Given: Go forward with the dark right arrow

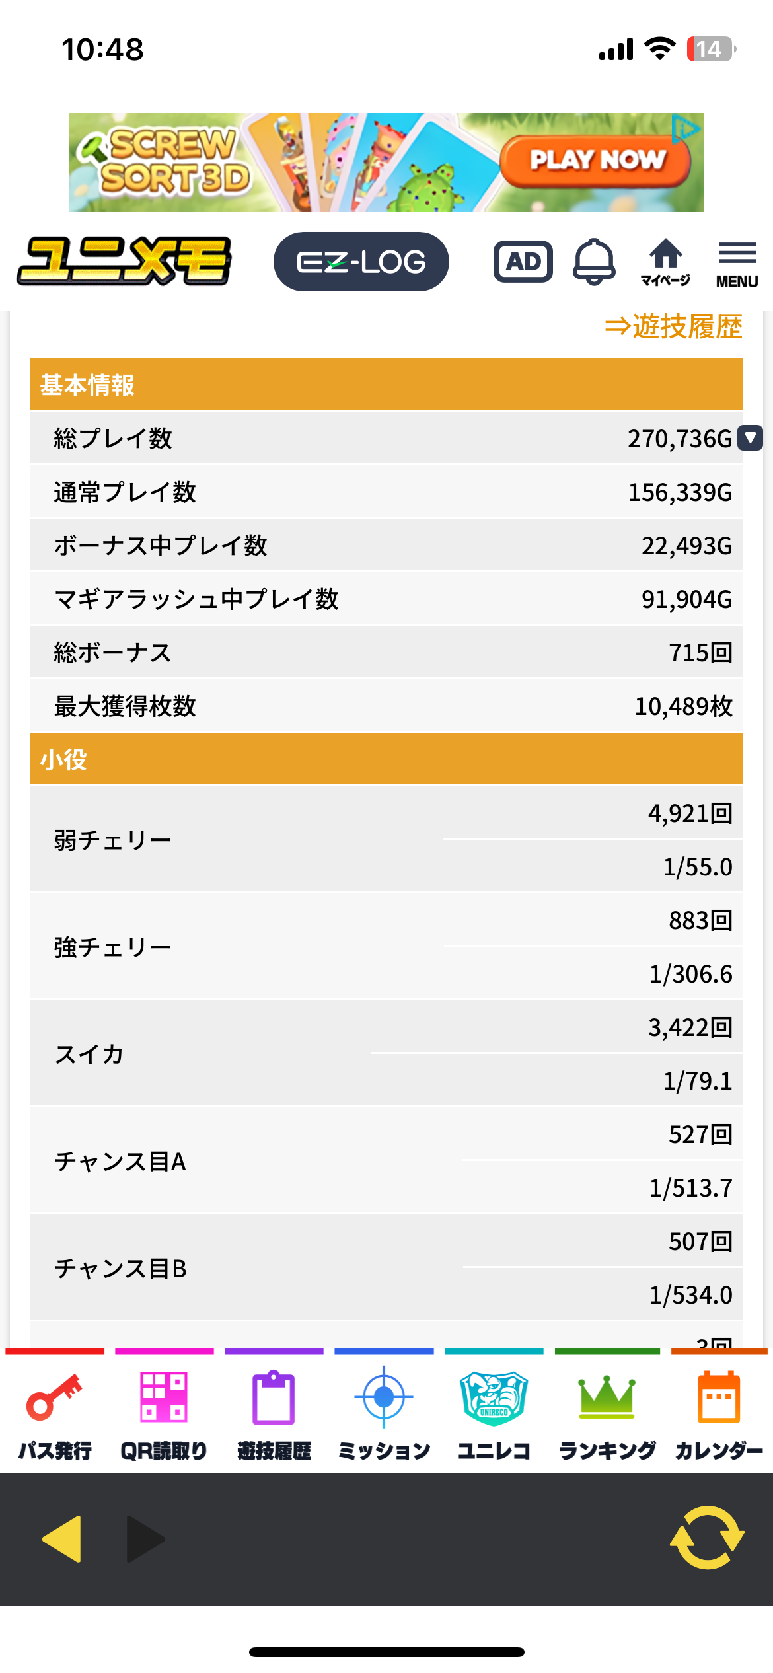Looking at the screenshot, I should [145, 1539].
